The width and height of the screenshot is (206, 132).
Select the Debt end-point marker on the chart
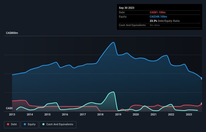pyautogui.click(x=202, y=103)
